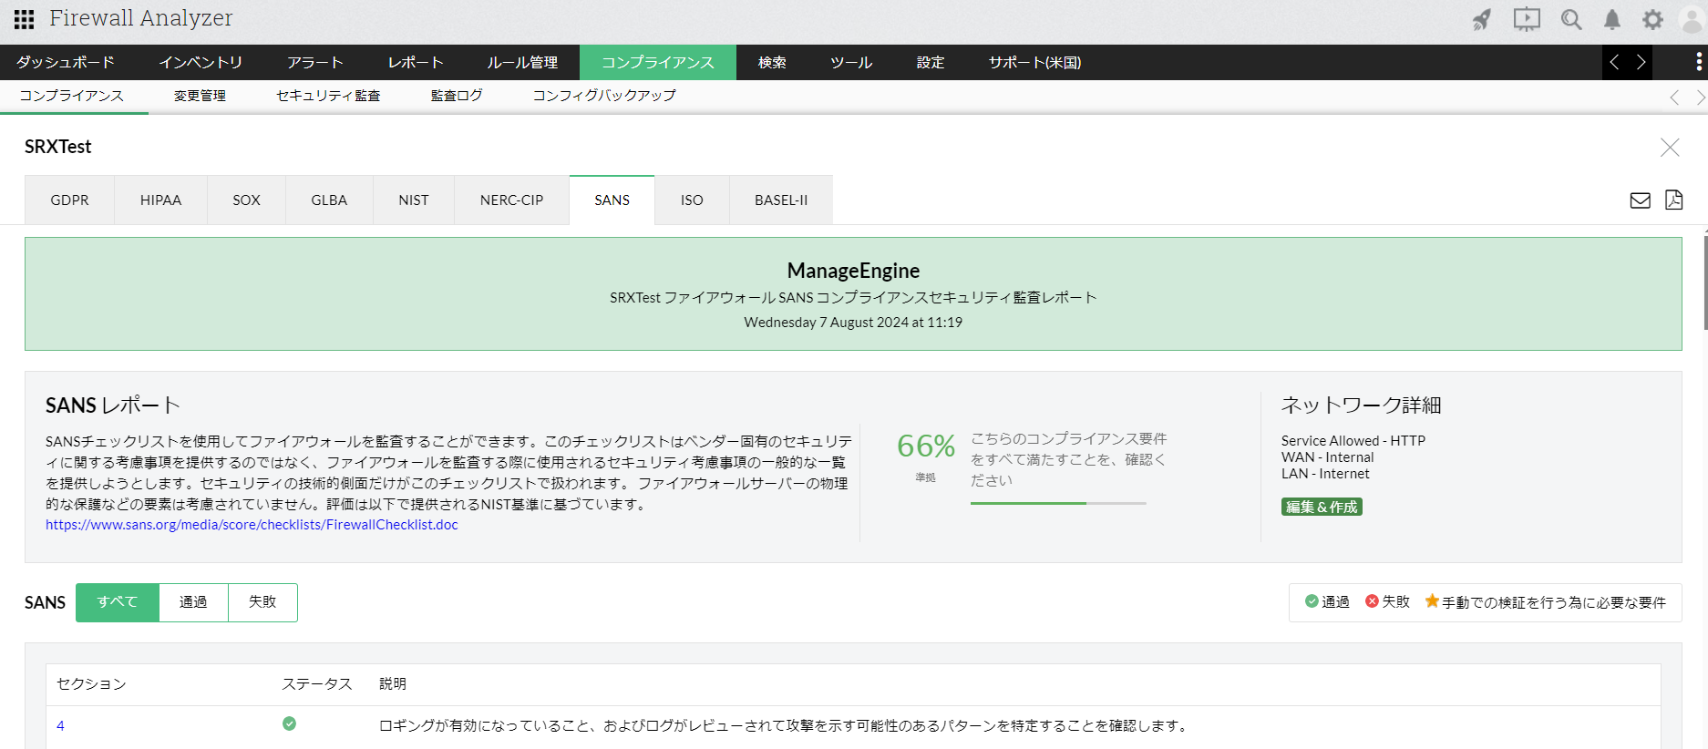Export the report as PDF
The image size is (1708, 749).
click(1674, 200)
